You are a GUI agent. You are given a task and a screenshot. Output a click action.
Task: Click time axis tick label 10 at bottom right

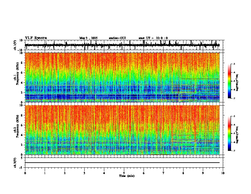pos(223,173)
